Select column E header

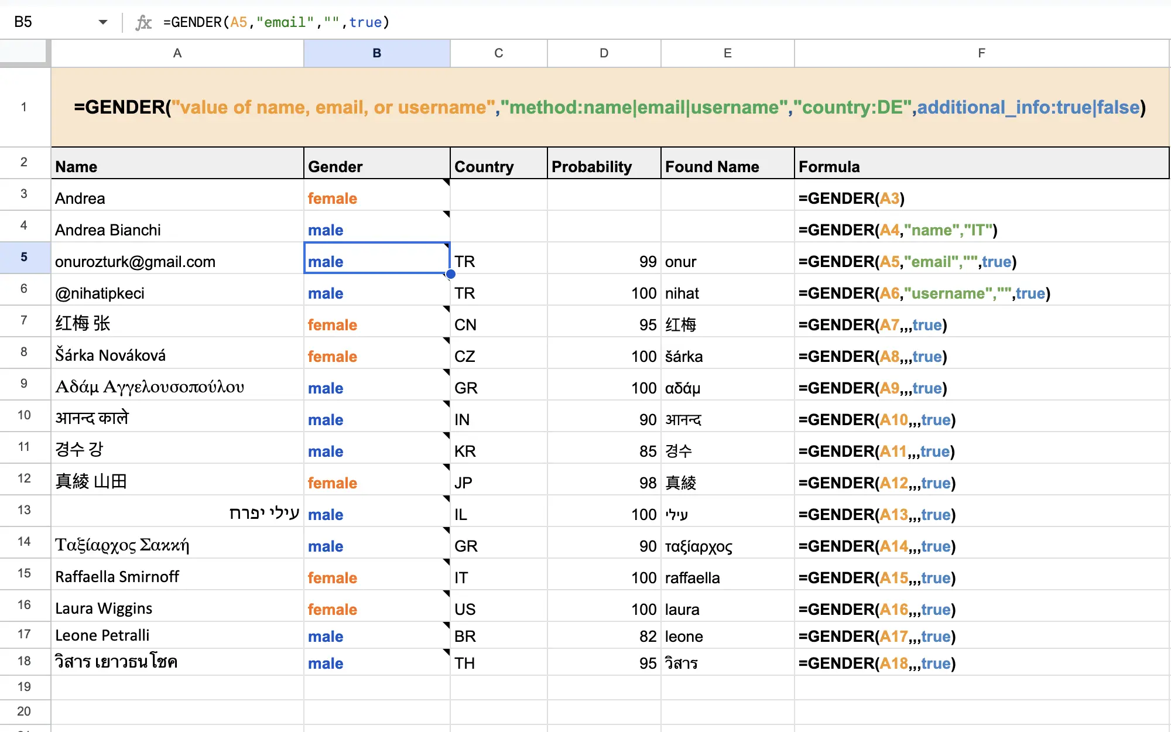click(728, 53)
